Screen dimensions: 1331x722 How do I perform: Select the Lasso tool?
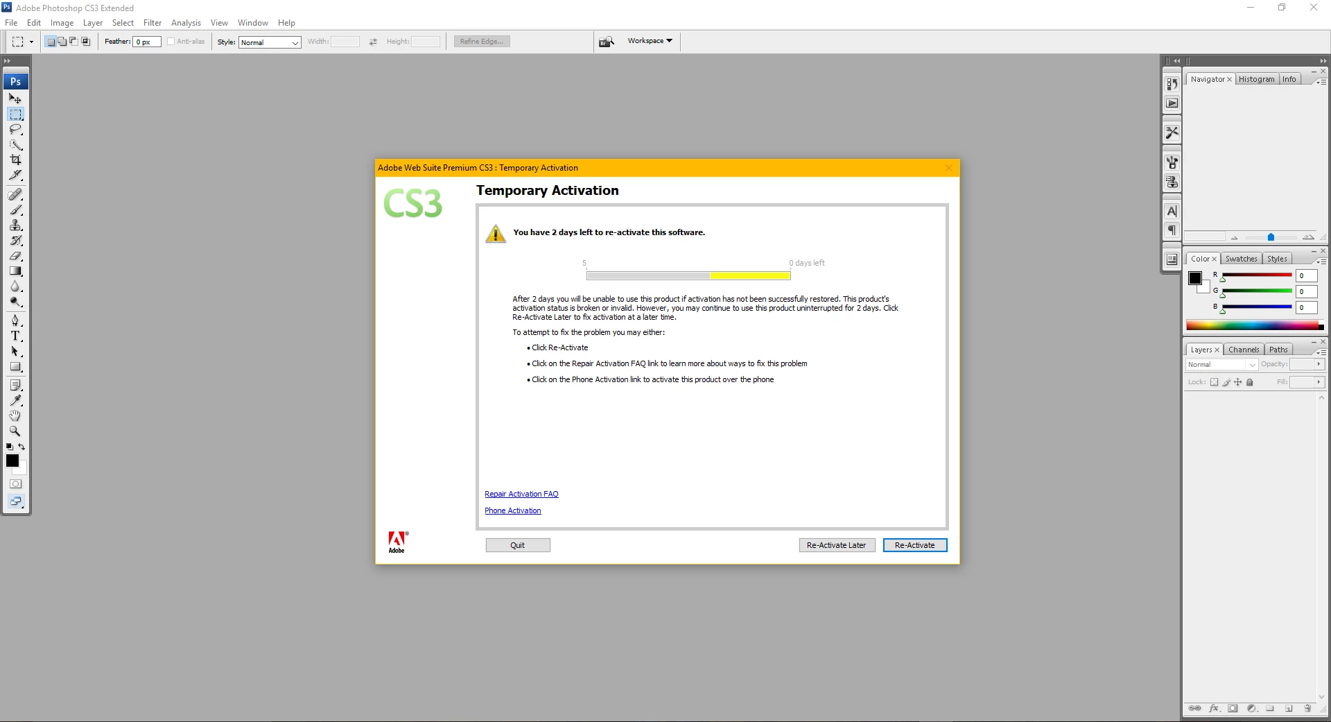click(x=15, y=130)
